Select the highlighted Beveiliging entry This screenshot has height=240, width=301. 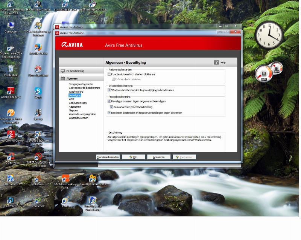[x=75, y=95]
